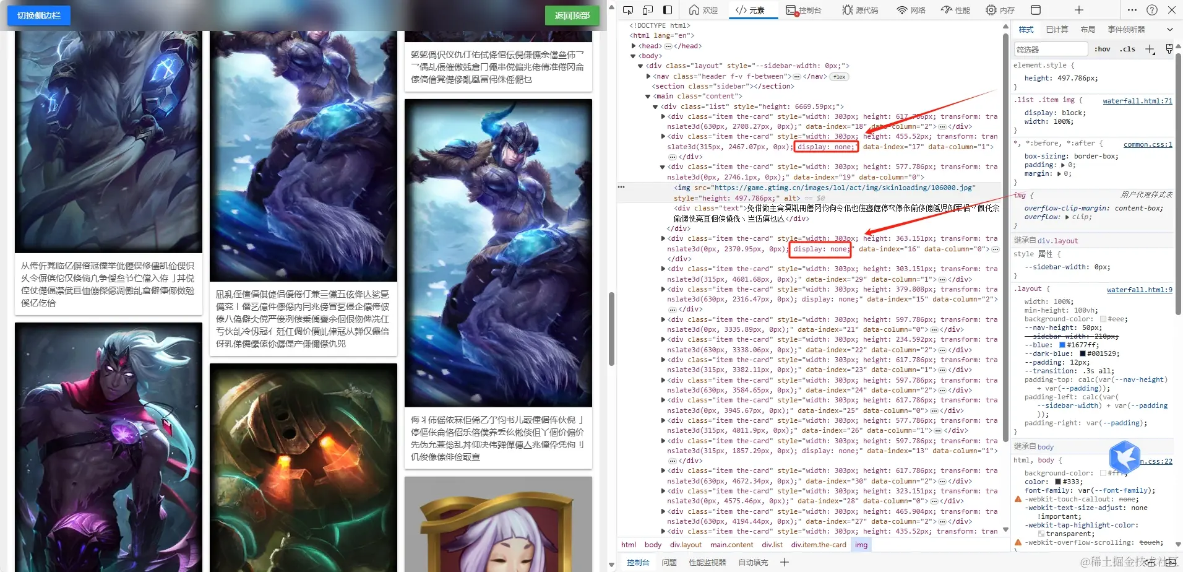The height and width of the screenshot is (572, 1183).
Task: Click the #eee background-color swatch
Action: click(1103, 319)
